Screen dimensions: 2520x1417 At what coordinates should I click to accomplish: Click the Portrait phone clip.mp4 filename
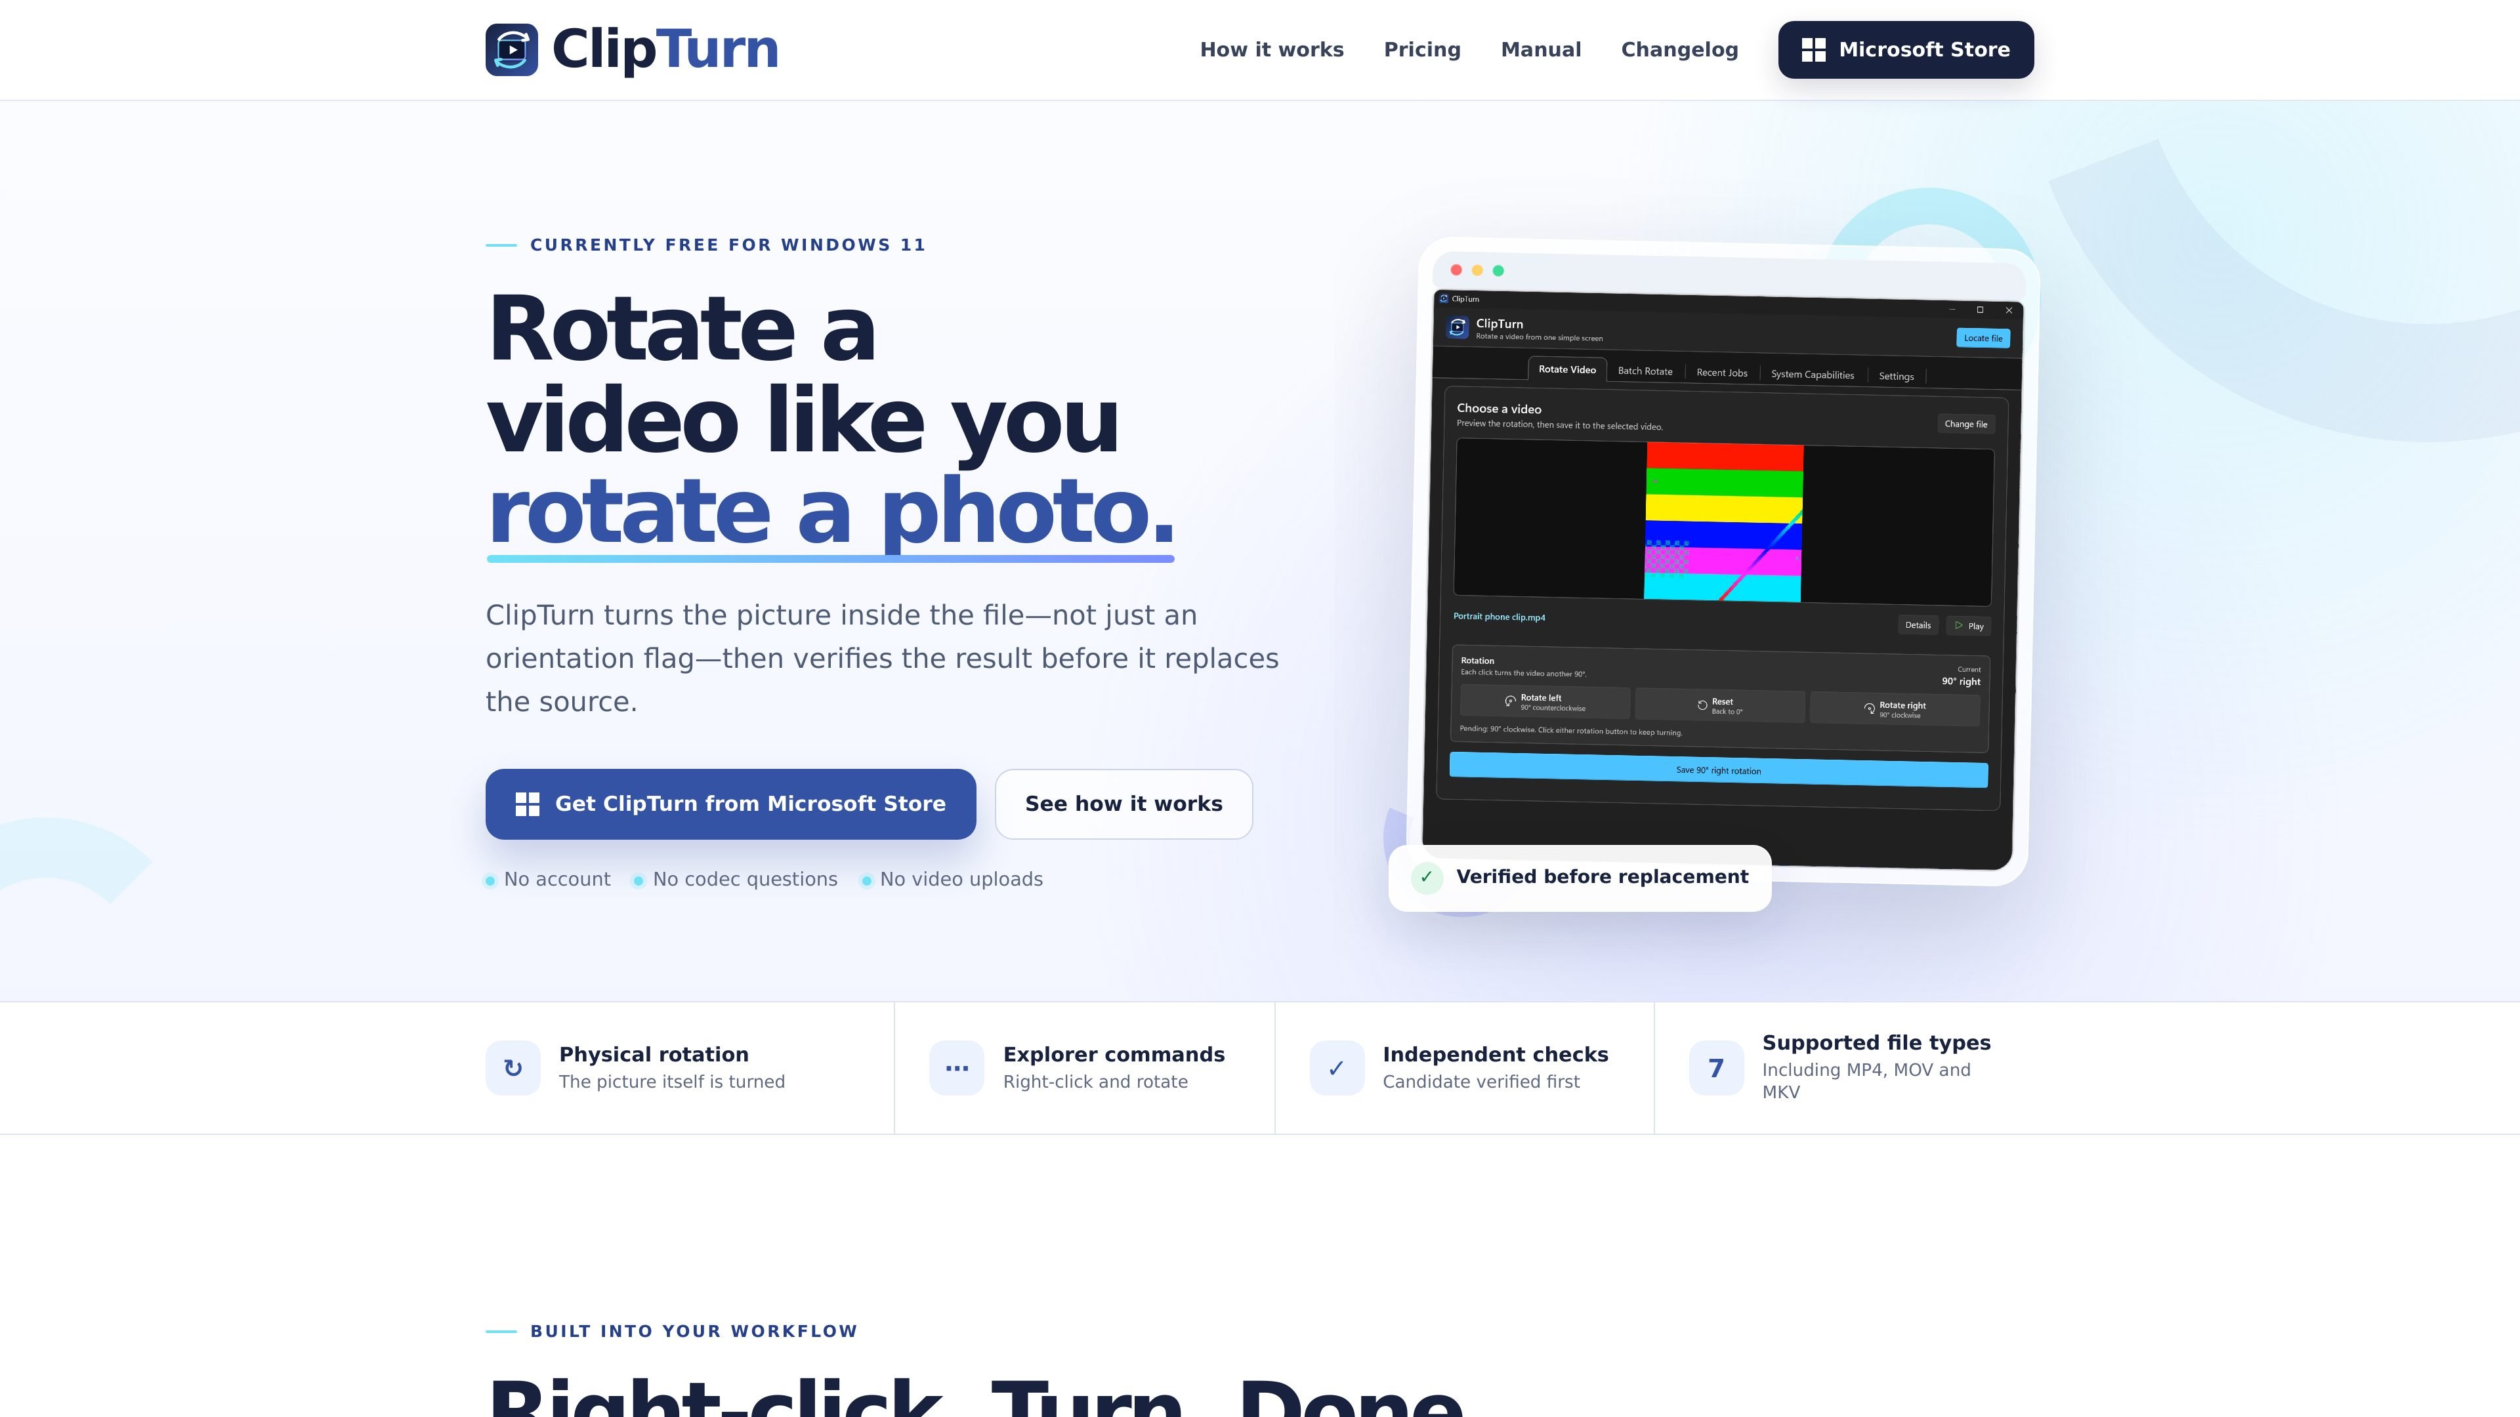[1499, 617]
